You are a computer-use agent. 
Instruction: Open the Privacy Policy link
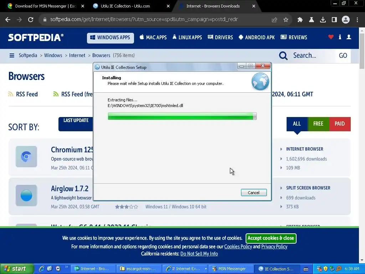click(274, 247)
